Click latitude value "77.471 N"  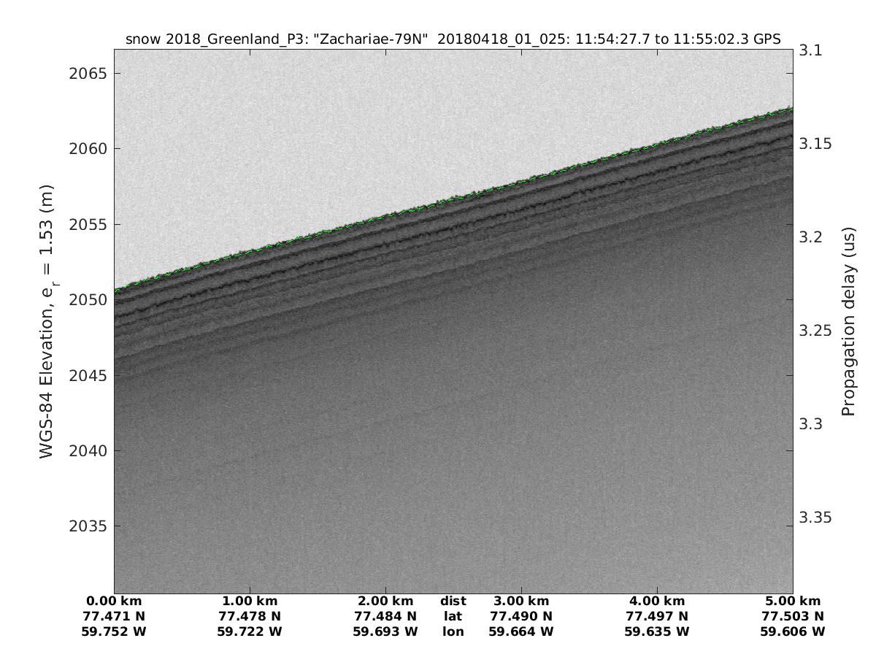(x=114, y=616)
